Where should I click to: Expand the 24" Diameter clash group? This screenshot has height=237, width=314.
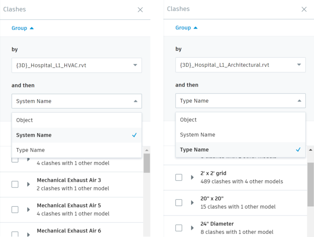(x=192, y=228)
